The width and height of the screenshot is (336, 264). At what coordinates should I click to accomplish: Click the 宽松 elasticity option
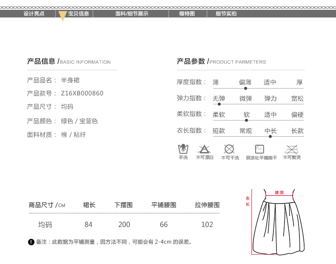[x=297, y=98]
